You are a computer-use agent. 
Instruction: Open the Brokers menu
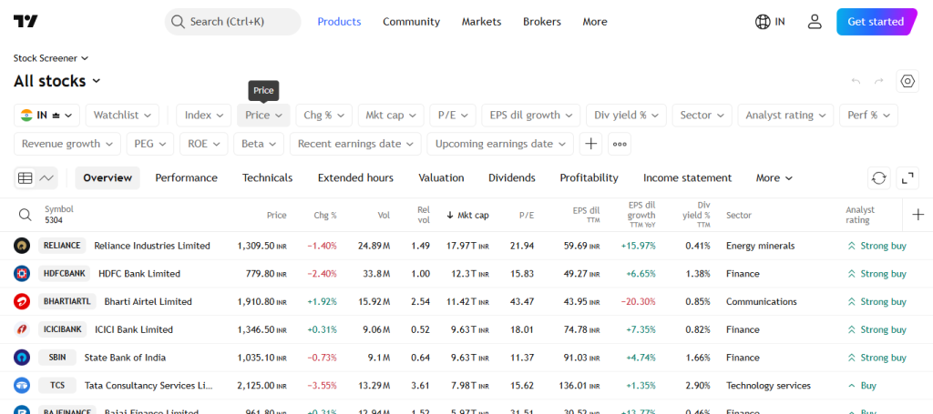coord(542,22)
